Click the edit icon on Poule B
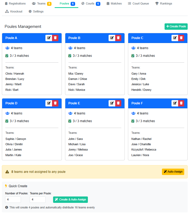This screenshot has height=214, width=189. [112, 38]
